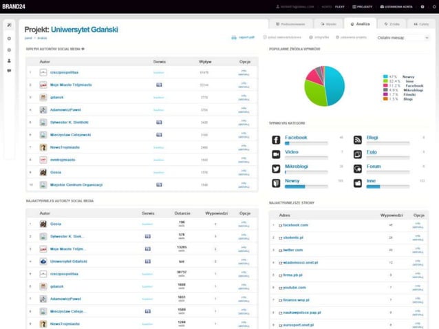Click the raport pdf icon
The image size is (439, 329).
coord(234,38)
